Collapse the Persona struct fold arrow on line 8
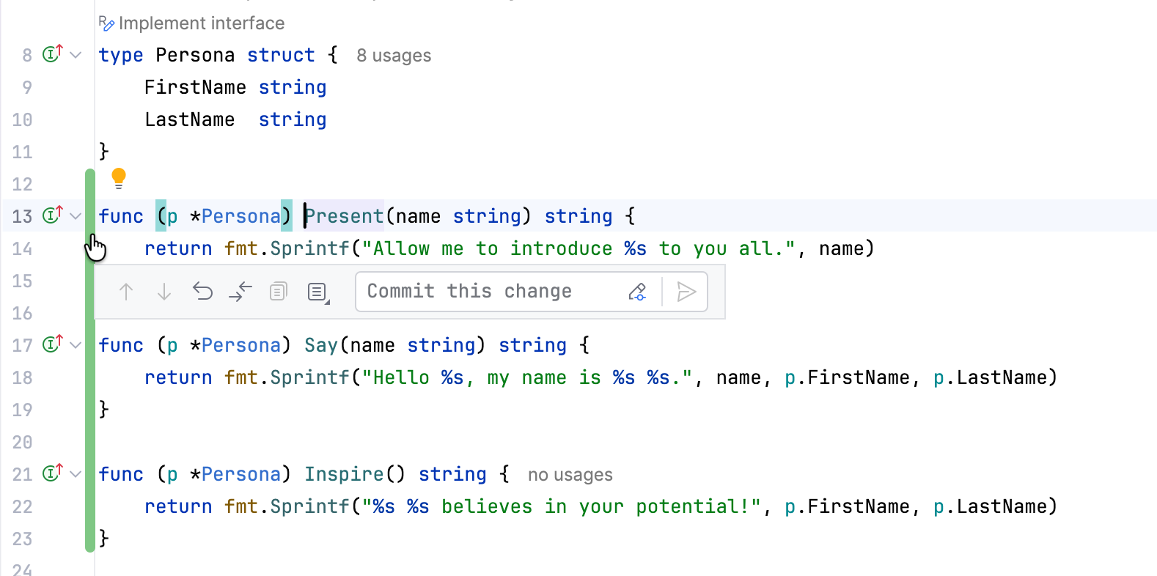The width and height of the screenshot is (1157, 576). (76, 55)
